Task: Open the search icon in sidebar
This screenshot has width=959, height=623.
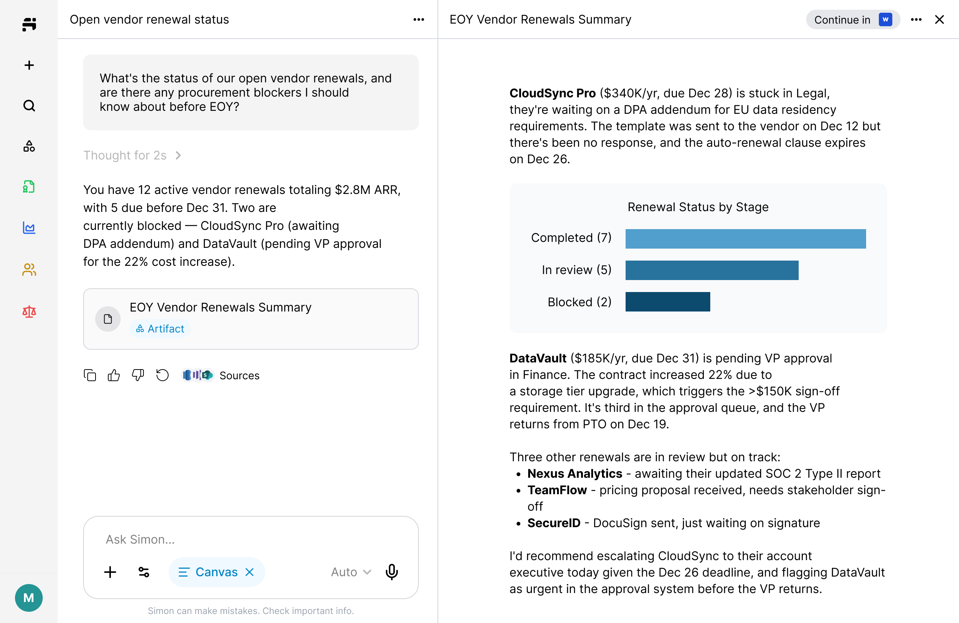Action: pos(29,106)
